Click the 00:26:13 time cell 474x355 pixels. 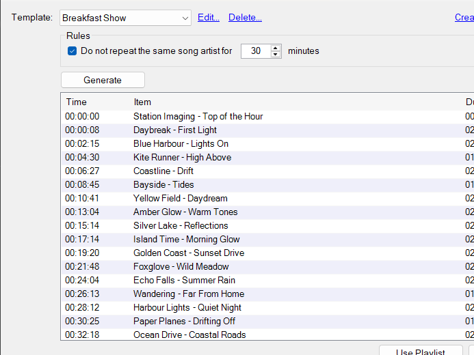point(82,294)
